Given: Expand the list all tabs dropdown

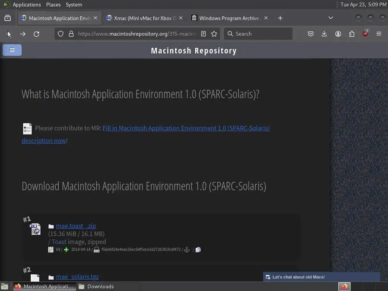Looking at the screenshot, I should click(331, 18).
